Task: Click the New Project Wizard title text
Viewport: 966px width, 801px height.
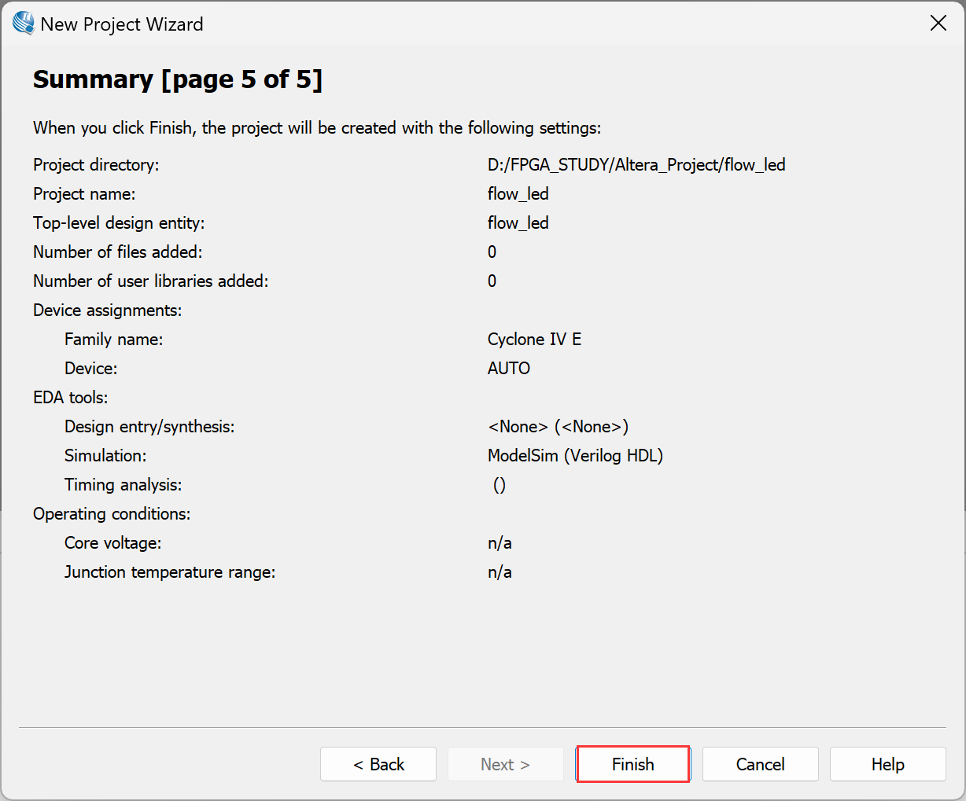Action: pyautogui.click(x=122, y=24)
